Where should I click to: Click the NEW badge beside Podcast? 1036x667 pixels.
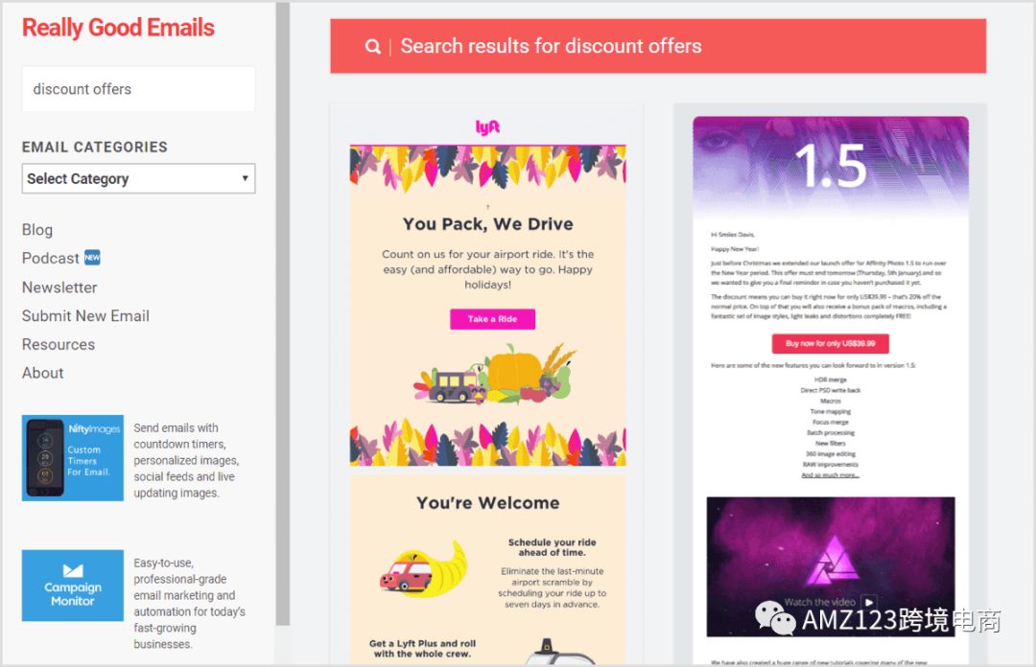click(x=92, y=258)
